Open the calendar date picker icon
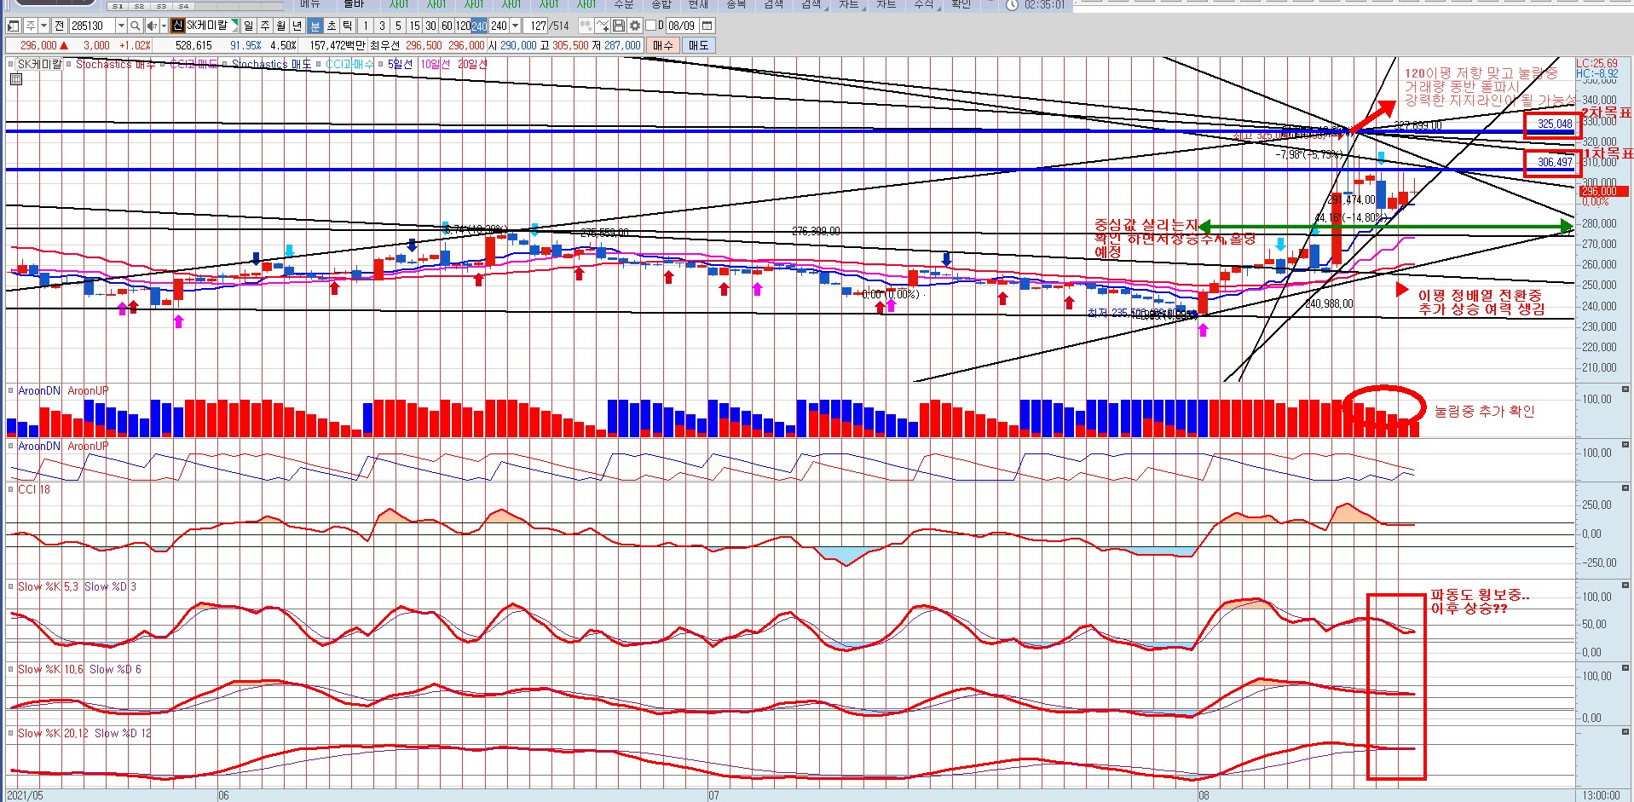The image size is (1634, 802). 707,26
